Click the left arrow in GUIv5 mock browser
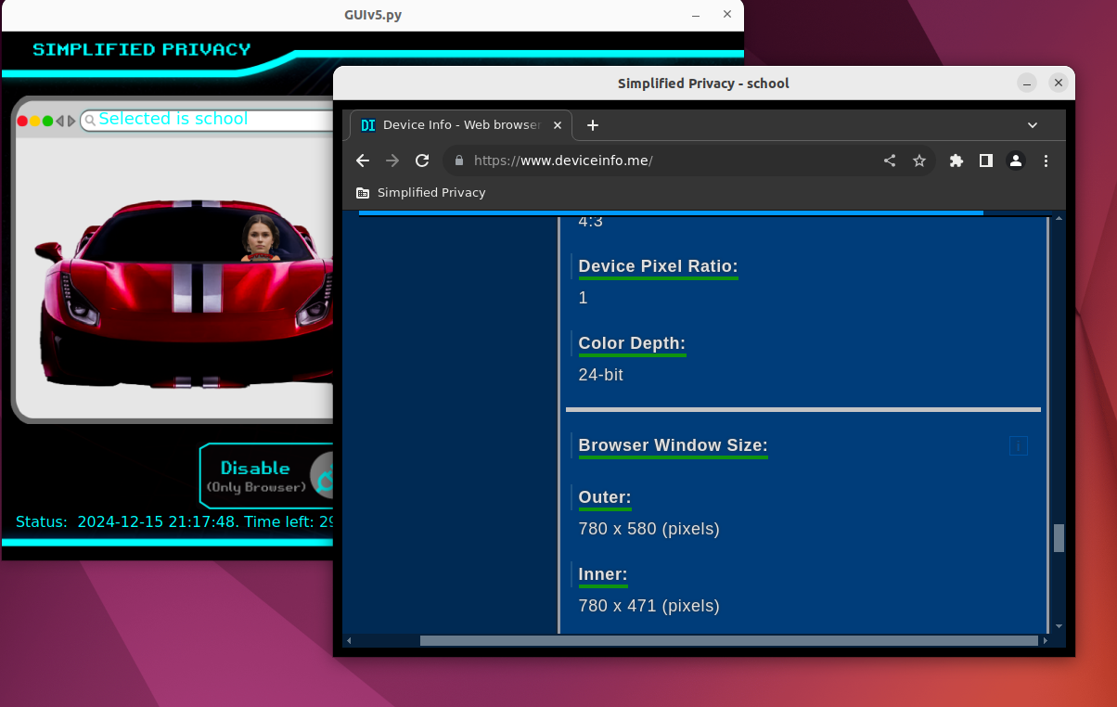This screenshot has height=707, width=1117. coord(60,121)
